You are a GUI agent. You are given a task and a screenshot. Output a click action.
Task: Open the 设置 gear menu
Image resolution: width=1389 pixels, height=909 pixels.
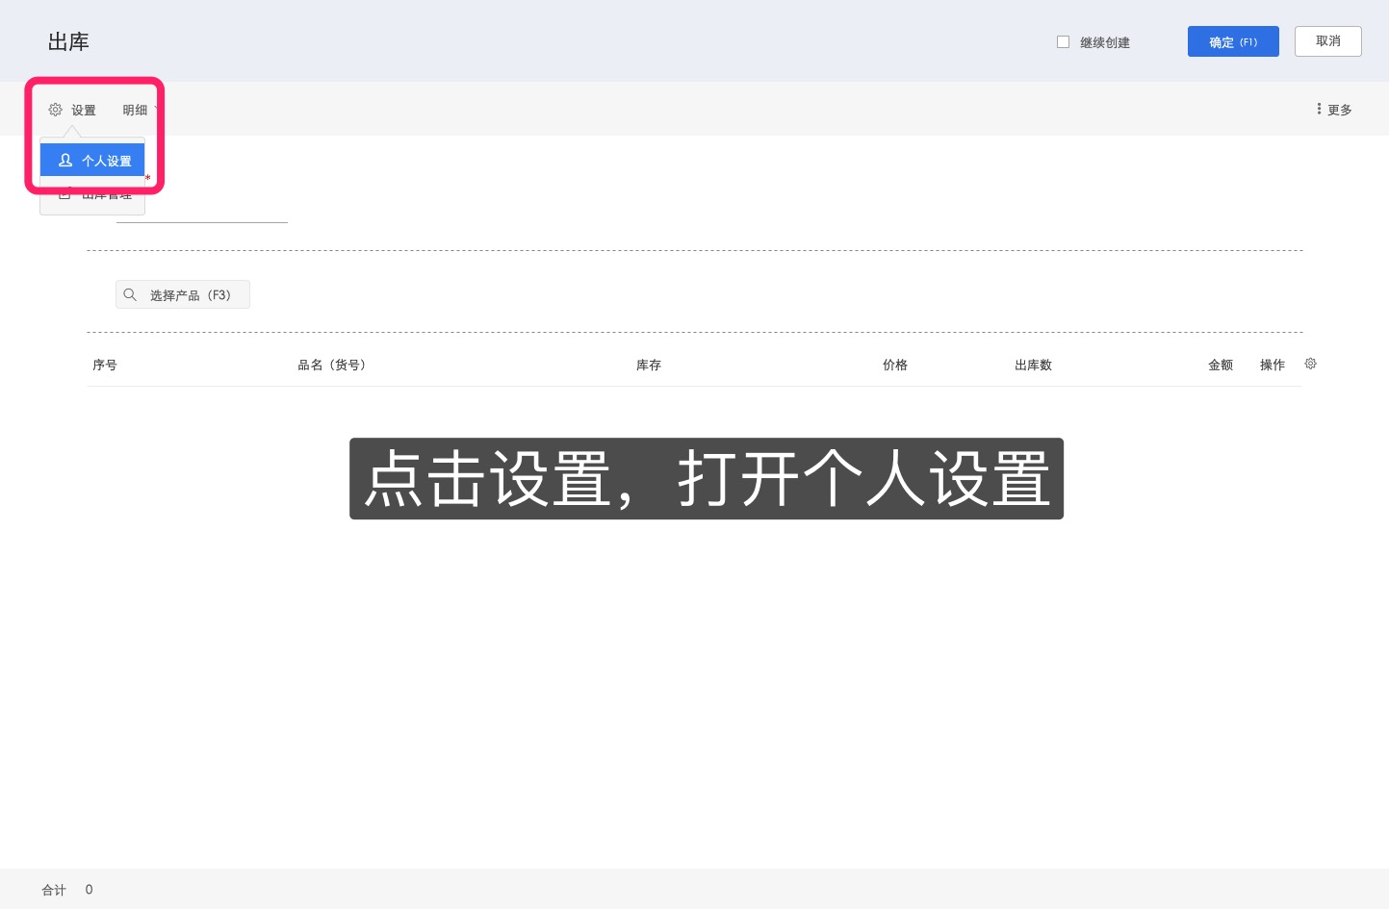72,110
